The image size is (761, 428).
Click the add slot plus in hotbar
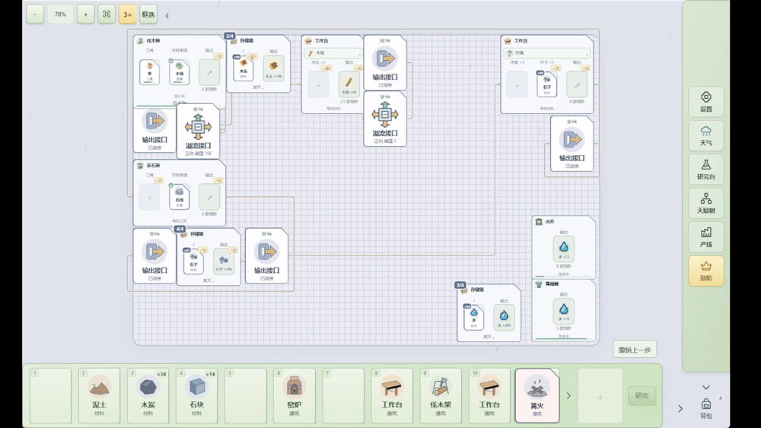pyautogui.click(x=600, y=397)
